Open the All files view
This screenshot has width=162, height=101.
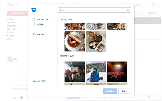[x=41, y=24]
